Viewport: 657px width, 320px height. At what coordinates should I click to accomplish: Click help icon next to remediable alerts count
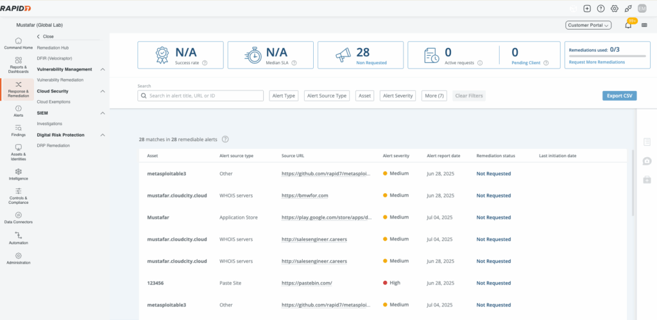coord(225,139)
